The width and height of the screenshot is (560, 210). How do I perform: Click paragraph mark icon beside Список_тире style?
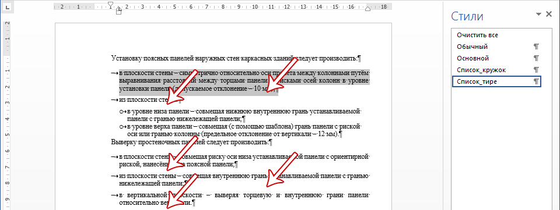pos(535,81)
